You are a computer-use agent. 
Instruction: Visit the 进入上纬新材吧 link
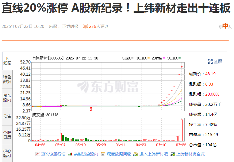click(x=154, y=154)
